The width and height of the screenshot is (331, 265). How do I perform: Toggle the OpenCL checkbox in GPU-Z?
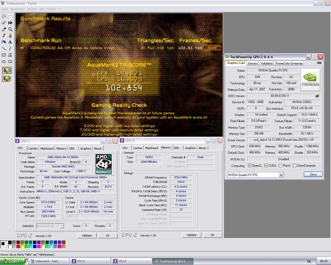click(x=250, y=166)
